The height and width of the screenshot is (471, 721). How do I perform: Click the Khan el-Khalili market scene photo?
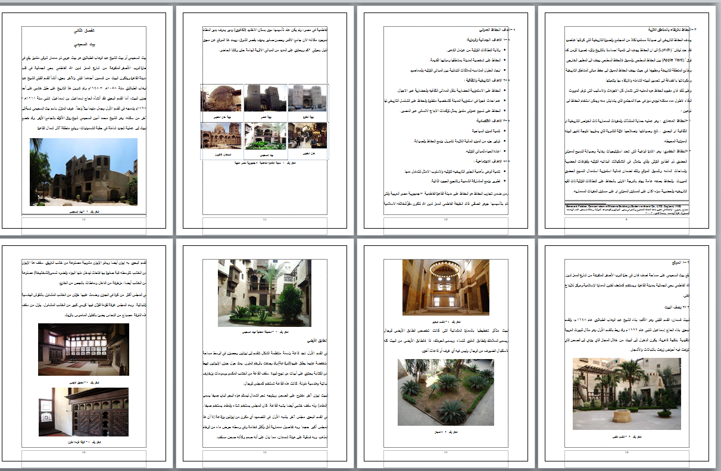308,135
